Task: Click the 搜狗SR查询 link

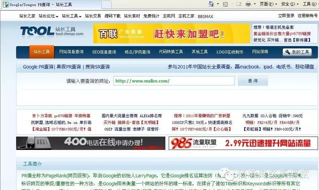Action: tap(98, 67)
